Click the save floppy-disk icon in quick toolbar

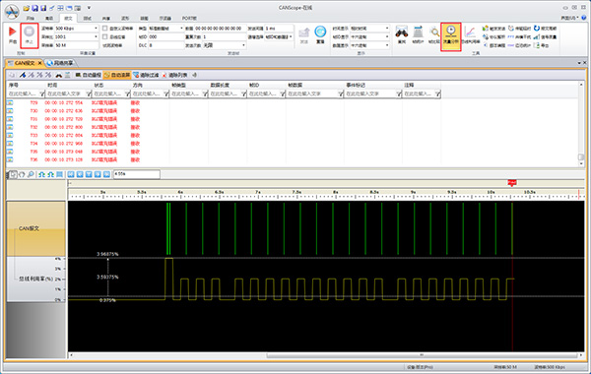34,8
